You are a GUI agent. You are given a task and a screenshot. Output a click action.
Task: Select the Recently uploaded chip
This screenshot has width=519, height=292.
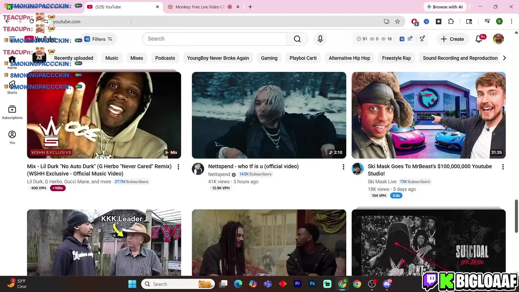point(73,58)
